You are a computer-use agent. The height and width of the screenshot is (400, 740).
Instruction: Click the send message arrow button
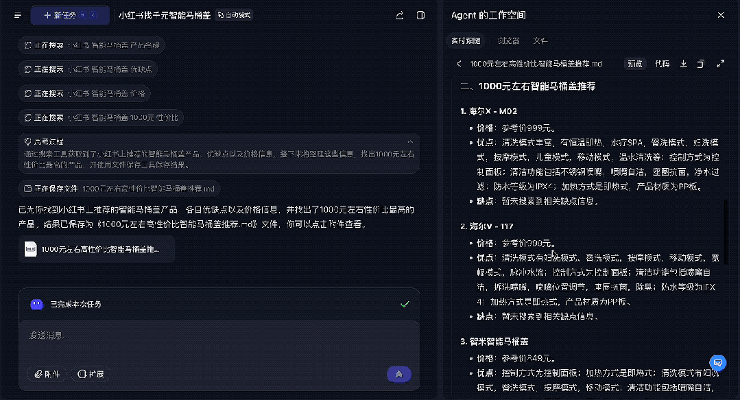[x=398, y=374]
